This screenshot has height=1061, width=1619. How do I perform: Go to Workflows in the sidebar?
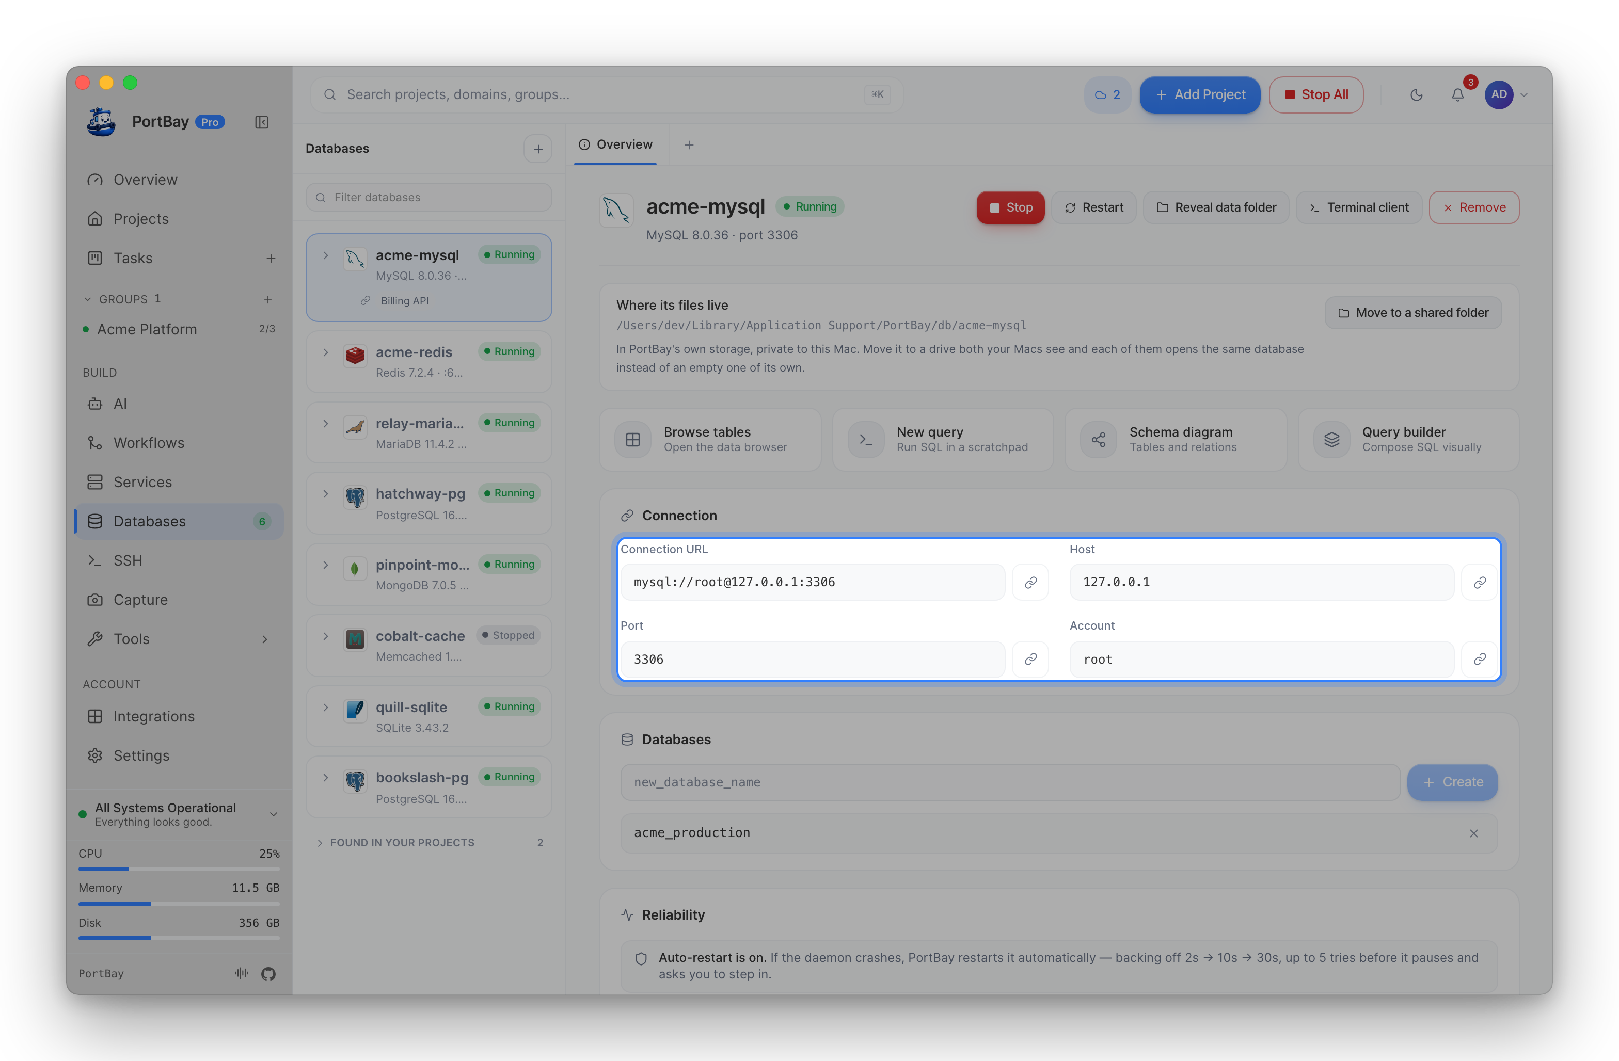pos(179,443)
